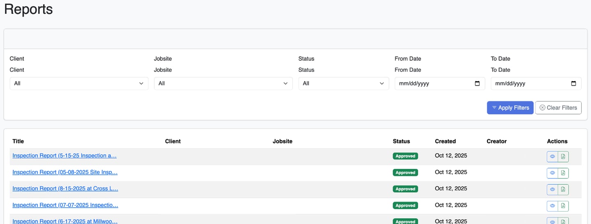Open calendar picker in From Date field
The height and width of the screenshot is (224, 591).
(x=477, y=83)
